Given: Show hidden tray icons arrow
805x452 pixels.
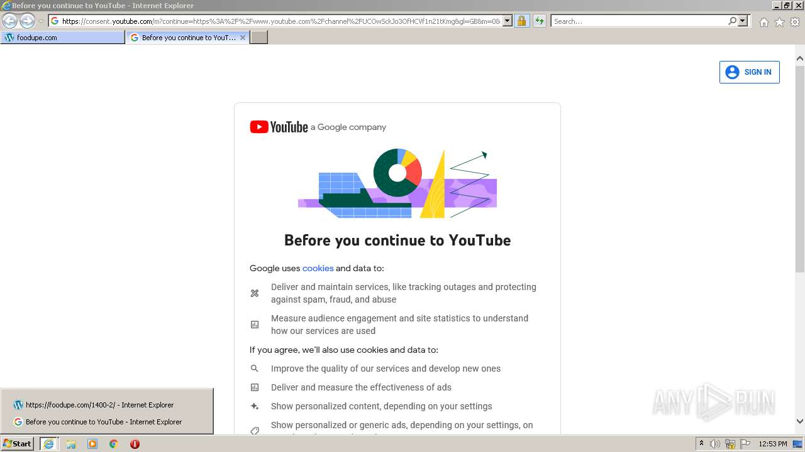Looking at the screenshot, I should tap(701, 444).
